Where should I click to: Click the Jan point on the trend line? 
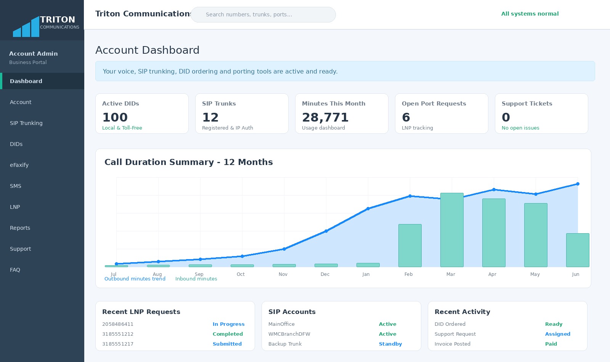click(x=368, y=208)
